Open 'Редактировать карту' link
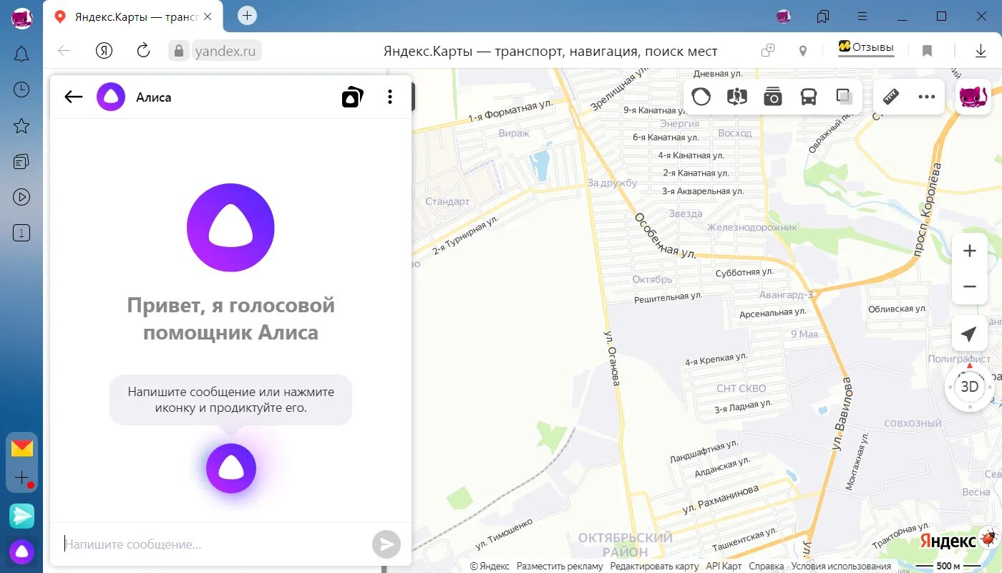The image size is (1002, 573). coord(654,566)
